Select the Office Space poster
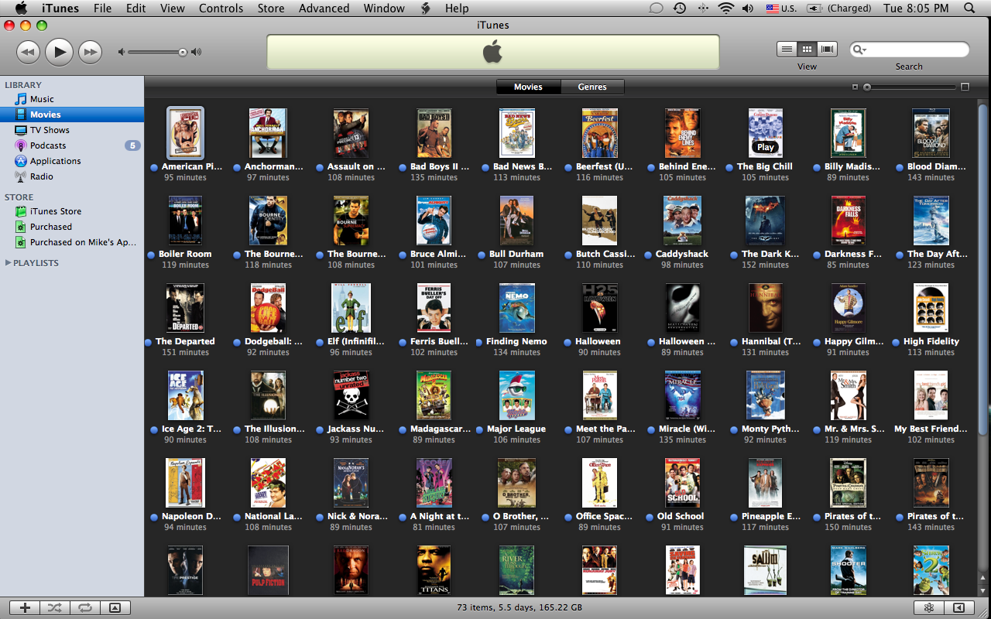 click(599, 483)
